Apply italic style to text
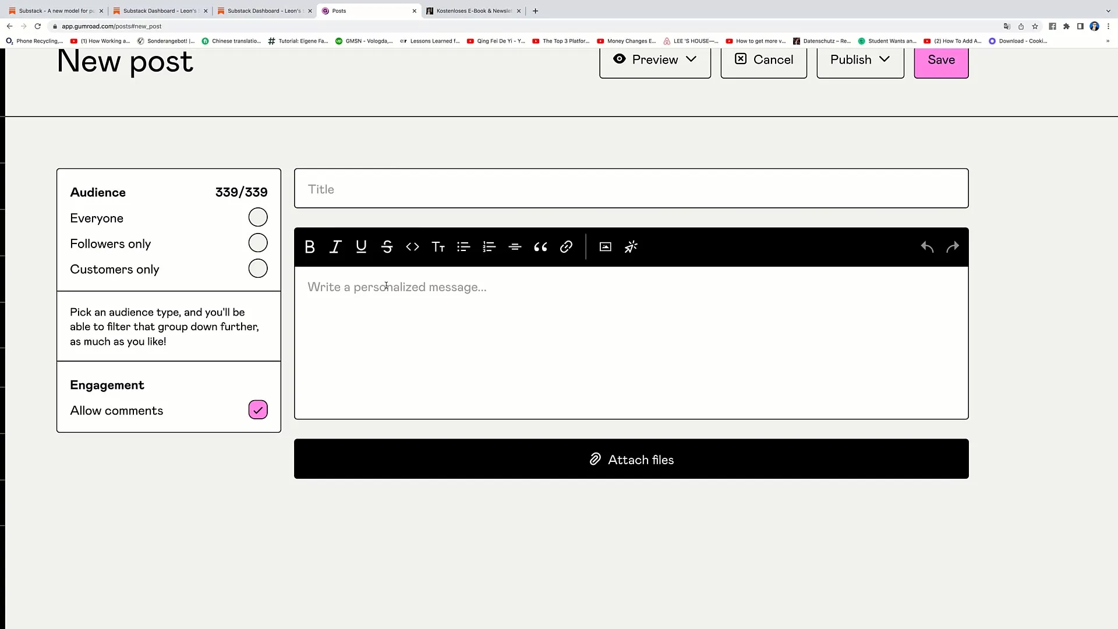Screen dimensions: 1118x629 [x=335, y=246]
